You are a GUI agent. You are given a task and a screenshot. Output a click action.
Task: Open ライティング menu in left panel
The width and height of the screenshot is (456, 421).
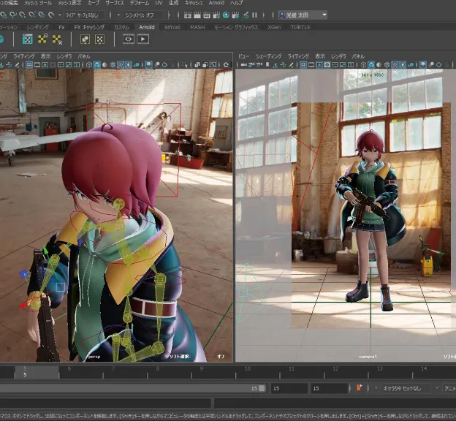[x=24, y=56]
